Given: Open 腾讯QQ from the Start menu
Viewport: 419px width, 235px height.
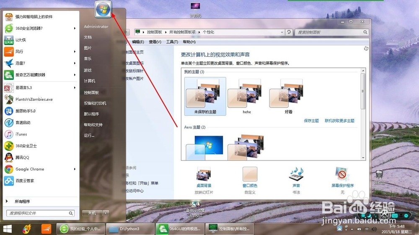Looking at the screenshot, I should [x=41, y=157].
